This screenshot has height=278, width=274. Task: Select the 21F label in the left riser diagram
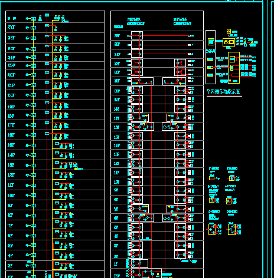tap(11, 85)
